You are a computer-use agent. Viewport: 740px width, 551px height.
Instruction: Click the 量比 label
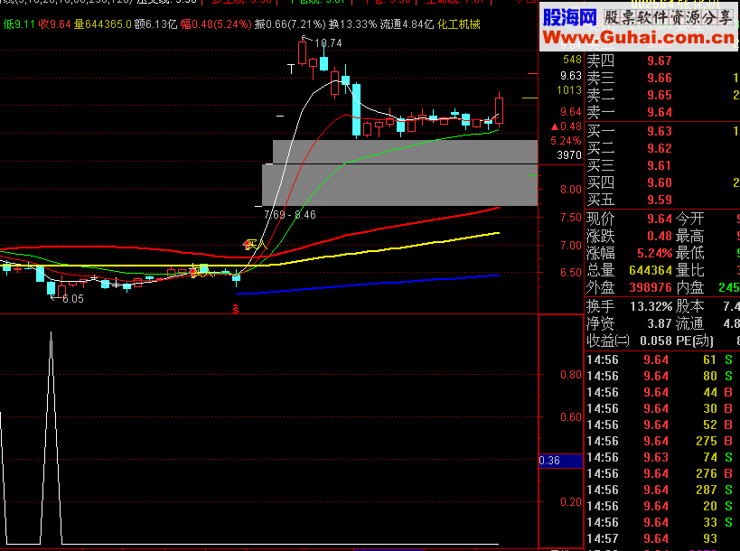(689, 271)
